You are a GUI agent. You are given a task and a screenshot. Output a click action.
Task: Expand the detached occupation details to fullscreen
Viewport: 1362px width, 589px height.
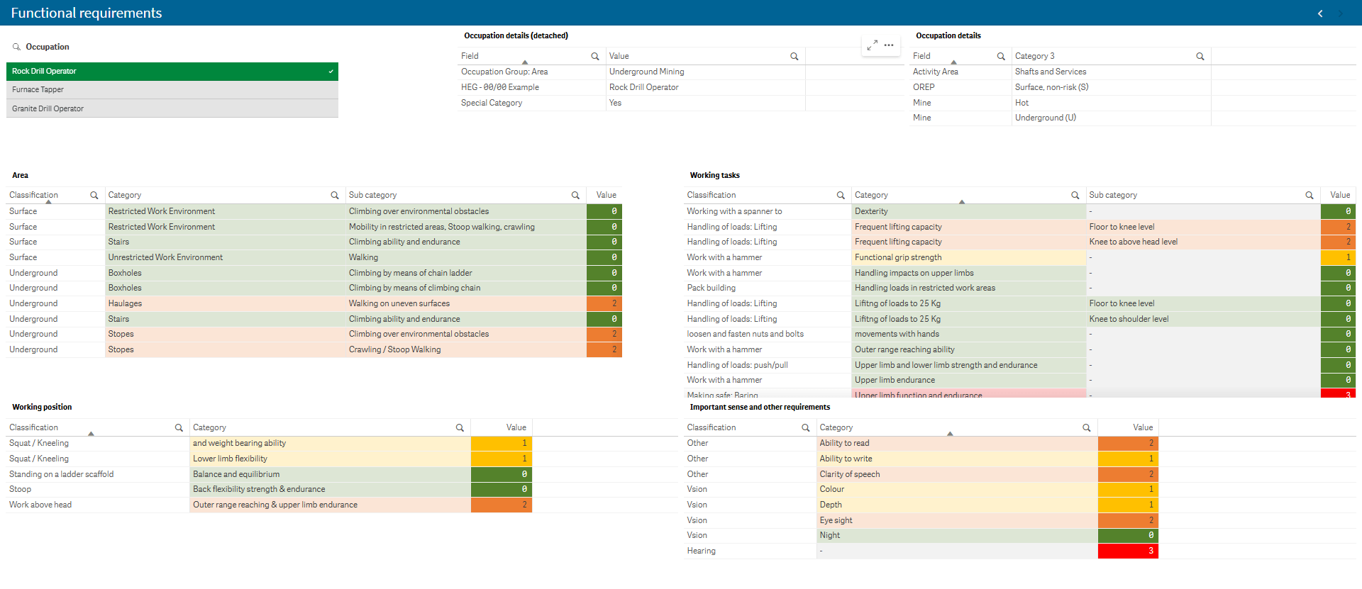872,45
